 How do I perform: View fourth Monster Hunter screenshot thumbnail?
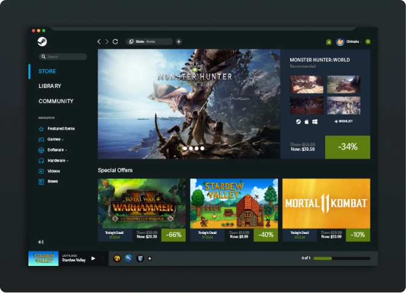point(344,106)
